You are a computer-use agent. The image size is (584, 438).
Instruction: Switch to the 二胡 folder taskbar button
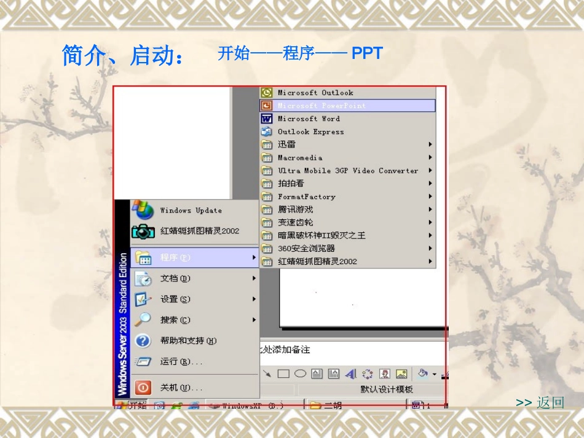coord(356,405)
